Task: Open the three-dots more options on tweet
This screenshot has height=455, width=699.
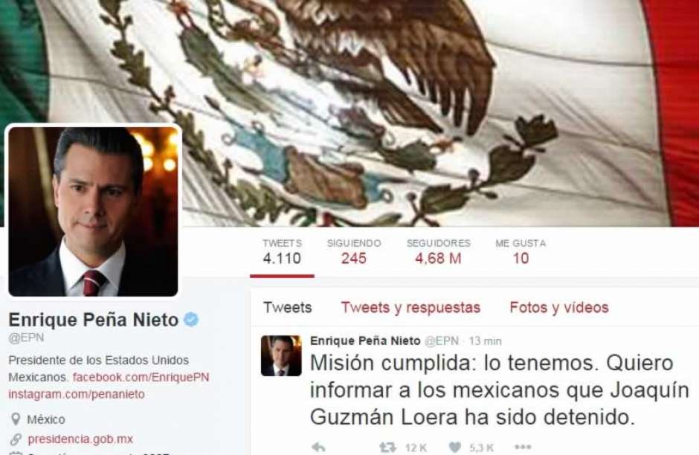Action: pos(523,447)
